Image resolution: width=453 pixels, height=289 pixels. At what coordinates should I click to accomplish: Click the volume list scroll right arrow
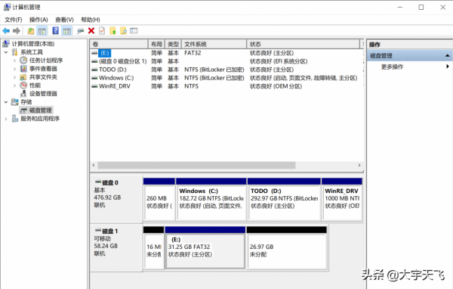click(359, 166)
